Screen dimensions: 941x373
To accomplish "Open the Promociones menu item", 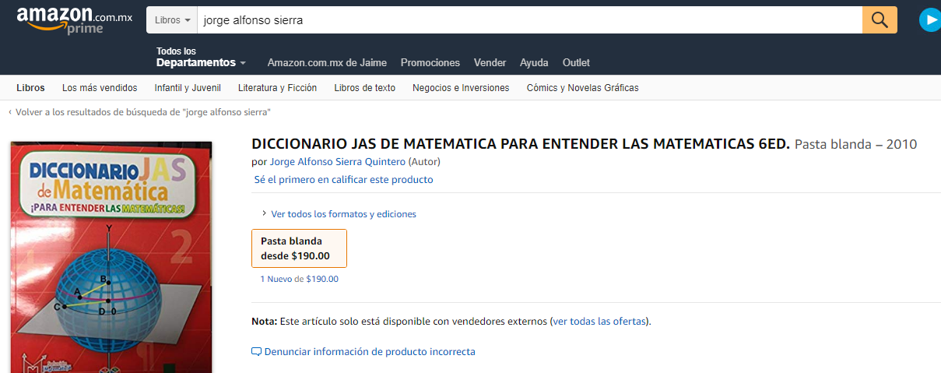I will click(430, 63).
